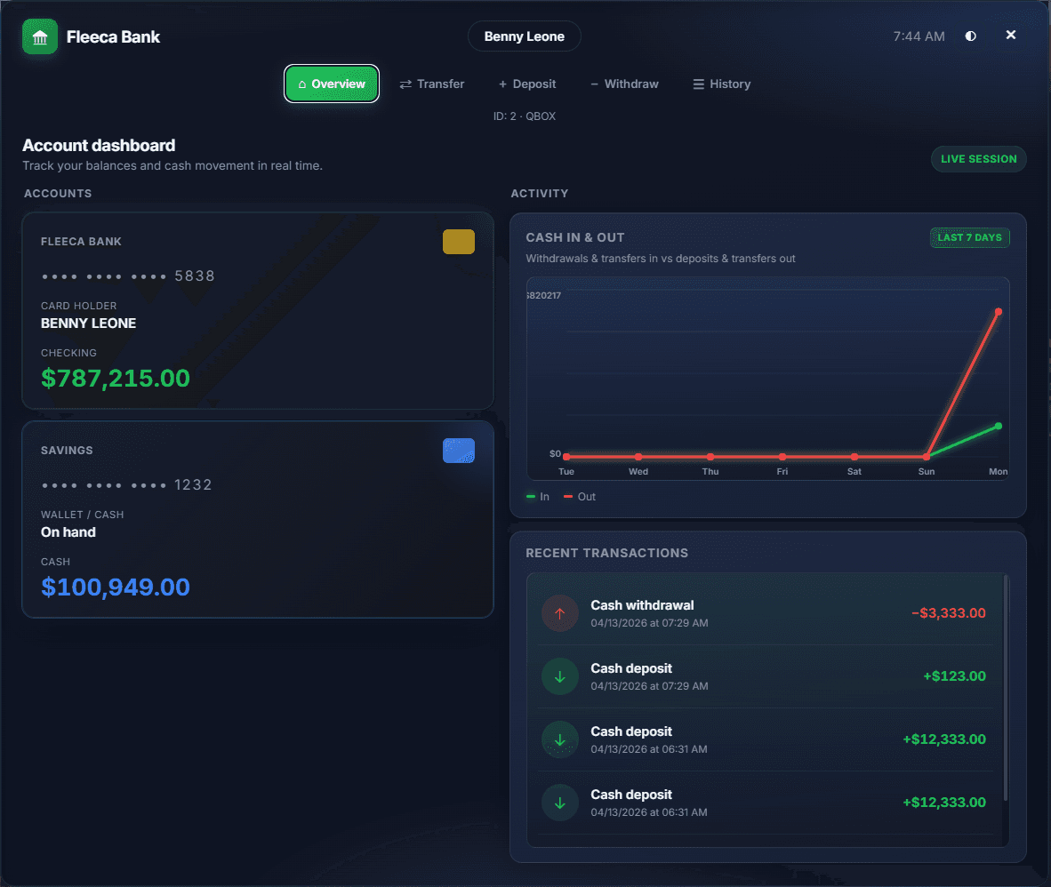This screenshot has height=887, width=1051.
Task: Click the Sun data point on chart
Action: click(927, 457)
